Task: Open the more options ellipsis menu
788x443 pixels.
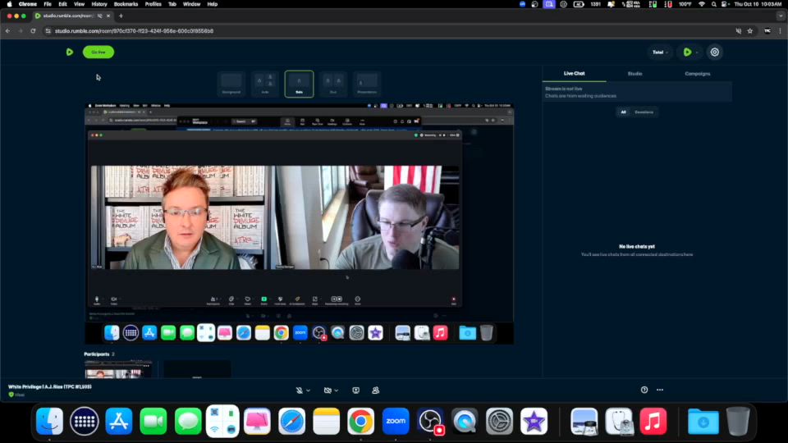Action: click(x=659, y=390)
